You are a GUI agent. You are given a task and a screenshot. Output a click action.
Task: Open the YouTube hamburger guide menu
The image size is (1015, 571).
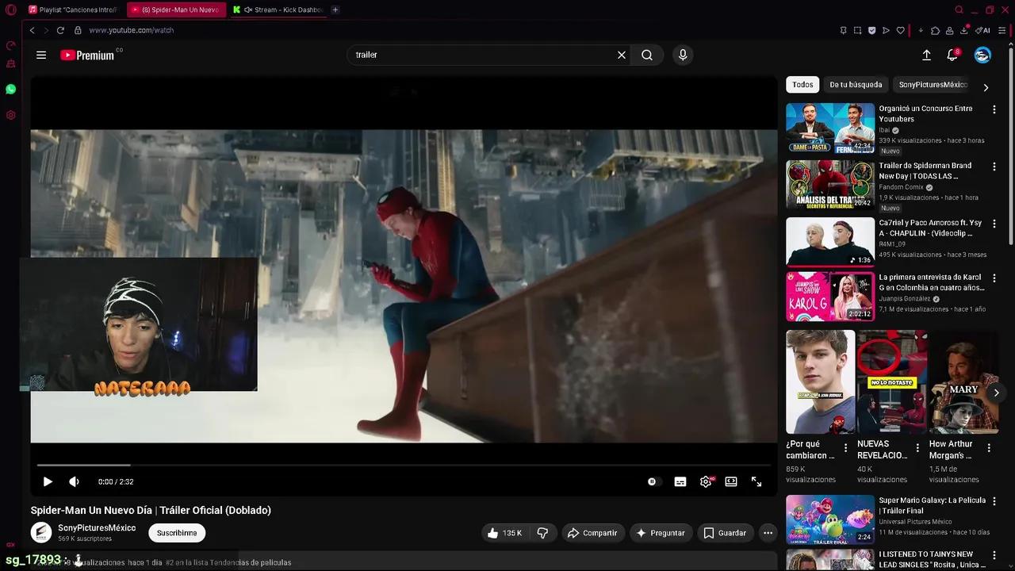41,55
